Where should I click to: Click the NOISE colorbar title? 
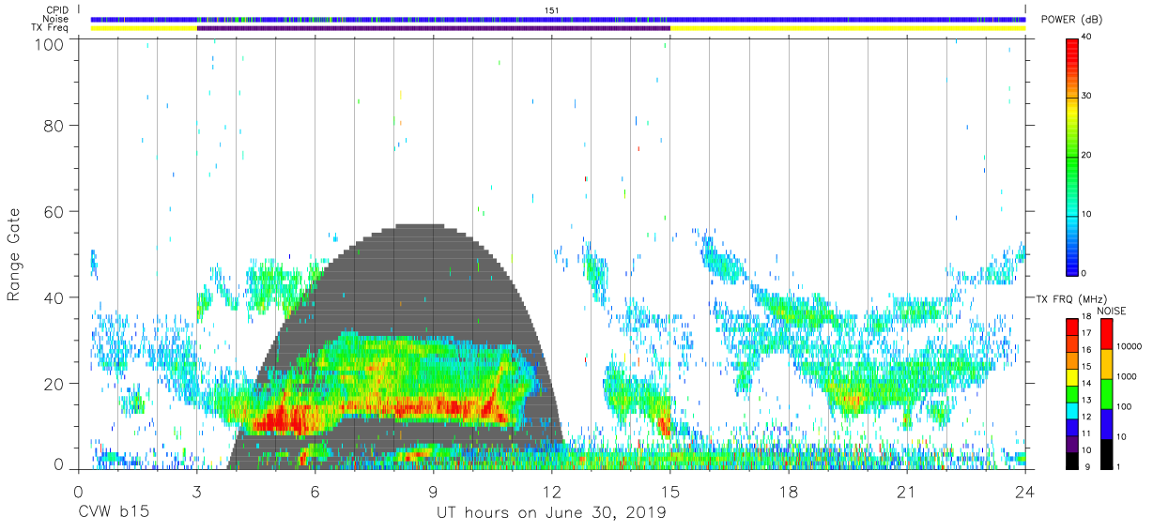pos(1112,311)
